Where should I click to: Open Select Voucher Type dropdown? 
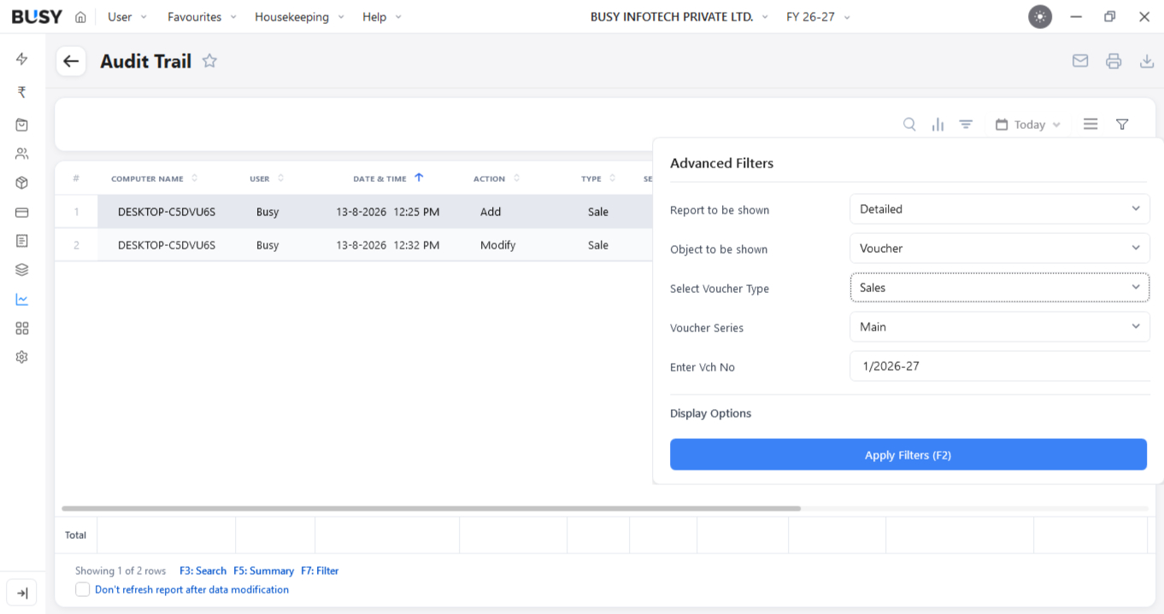click(999, 288)
